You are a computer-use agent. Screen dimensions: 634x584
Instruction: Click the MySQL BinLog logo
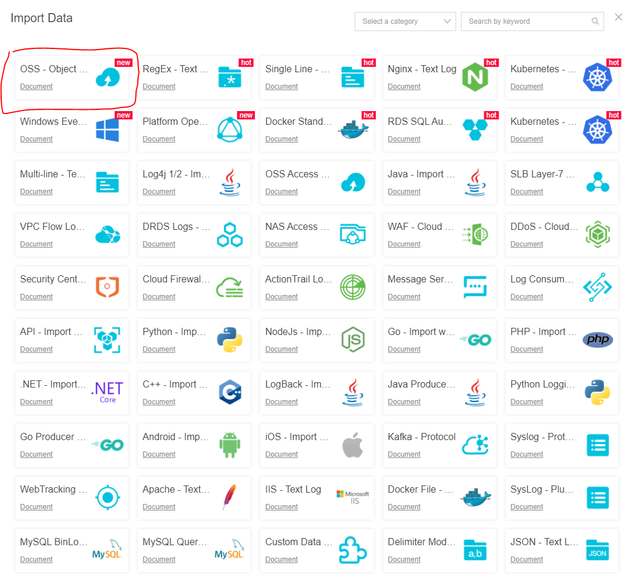tap(107, 549)
